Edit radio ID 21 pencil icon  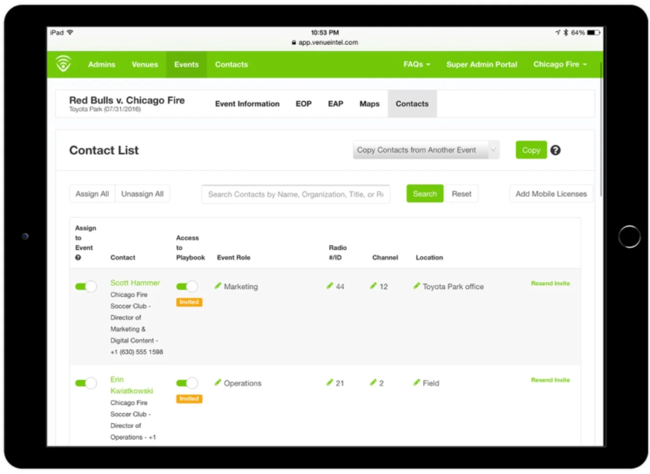coord(330,382)
